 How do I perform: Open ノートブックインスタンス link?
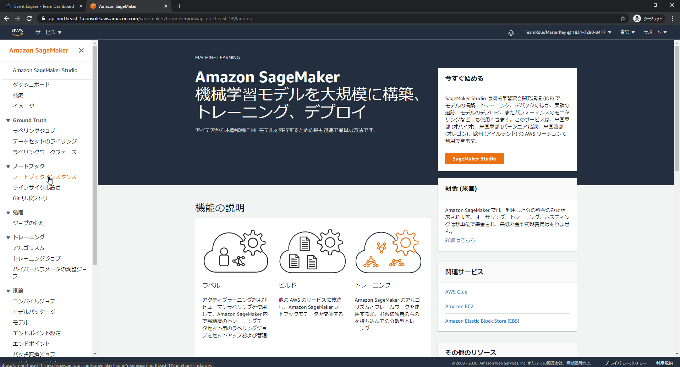click(x=45, y=177)
